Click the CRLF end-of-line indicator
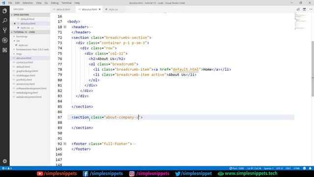The height and width of the screenshot is (177, 314). click(x=288, y=168)
